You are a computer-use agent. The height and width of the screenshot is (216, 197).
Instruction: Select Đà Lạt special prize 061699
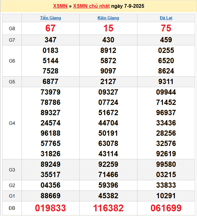pyautogui.click(x=166, y=208)
